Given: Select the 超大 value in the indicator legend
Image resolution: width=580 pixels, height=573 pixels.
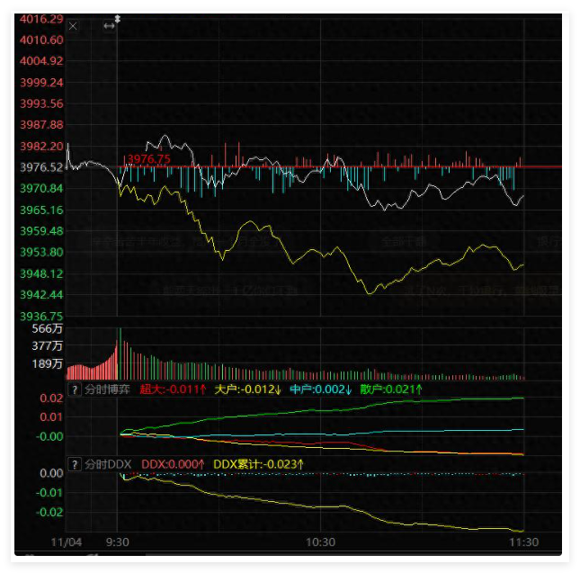Looking at the screenshot, I should click(174, 389).
